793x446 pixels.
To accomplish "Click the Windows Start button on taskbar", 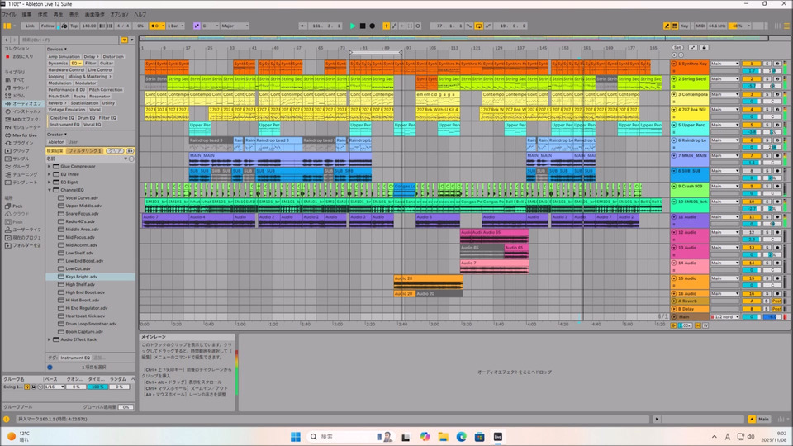I will click(297, 436).
